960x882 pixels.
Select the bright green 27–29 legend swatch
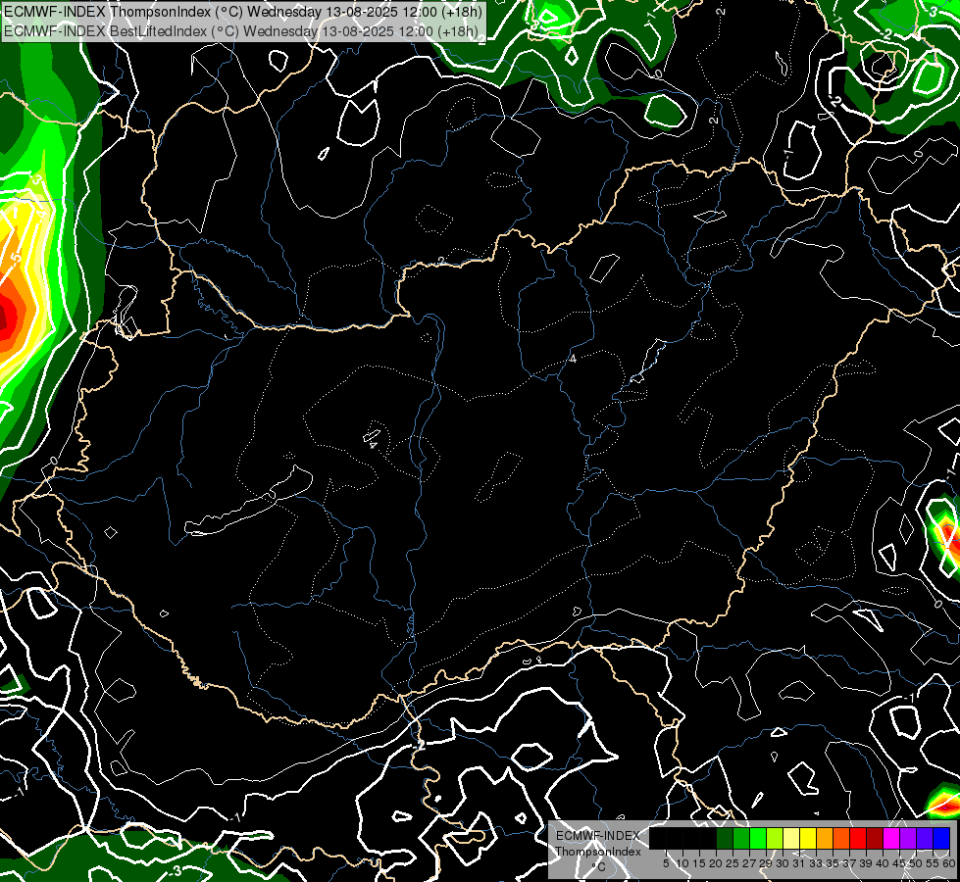pyautogui.click(x=758, y=838)
